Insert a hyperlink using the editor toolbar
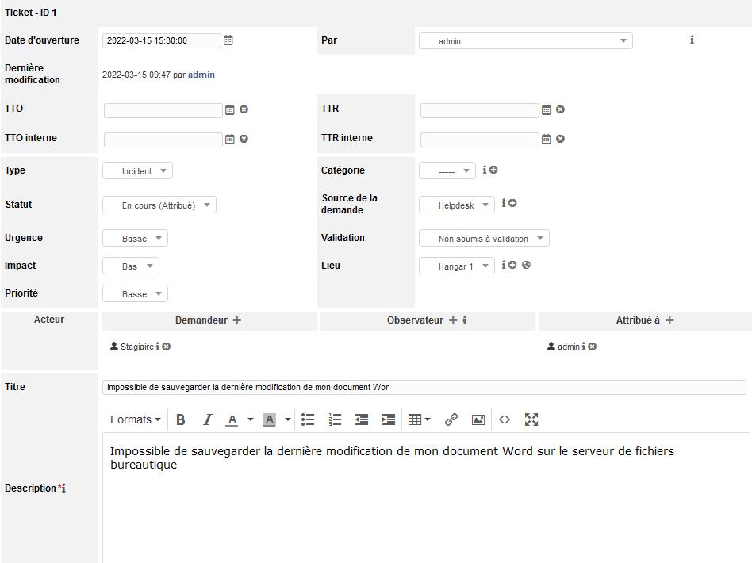The width and height of the screenshot is (752, 563). pyautogui.click(x=451, y=419)
